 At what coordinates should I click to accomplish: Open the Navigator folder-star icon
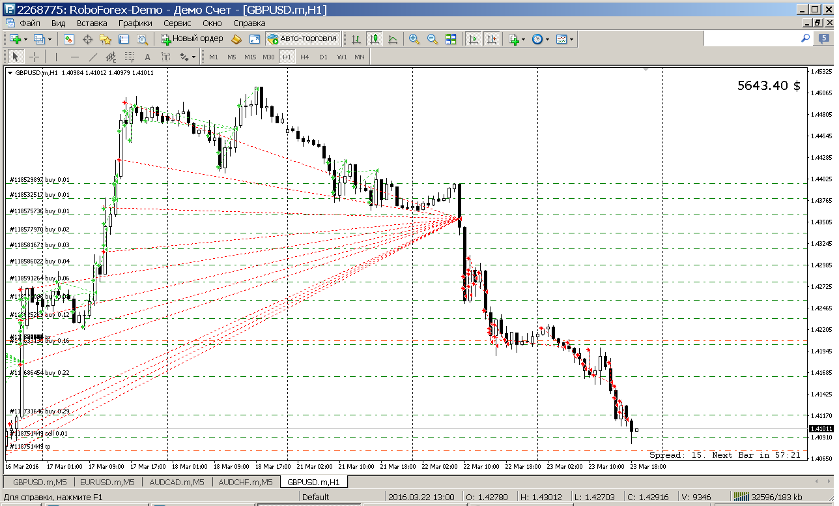(106, 39)
